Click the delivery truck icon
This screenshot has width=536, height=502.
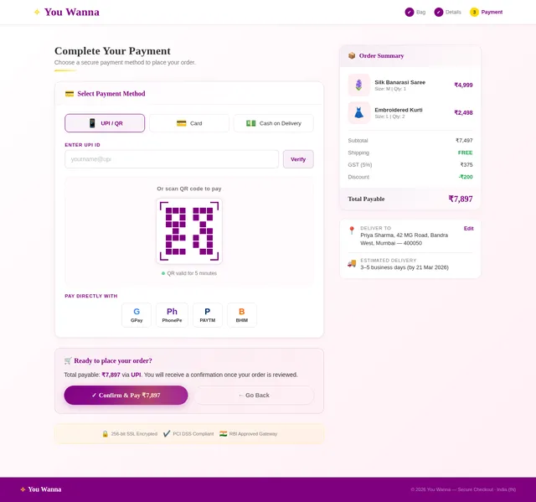point(352,263)
